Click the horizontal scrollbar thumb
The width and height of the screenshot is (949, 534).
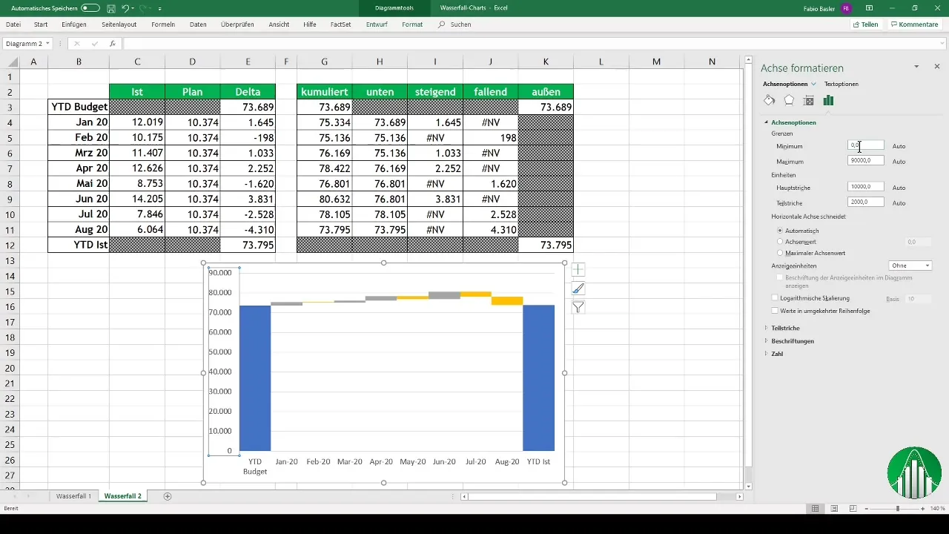coord(592,496)
